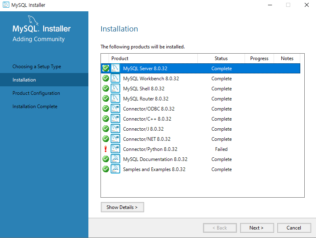Click green checkmark beside Connector/C++
This screenshot has width=316, height=238.
click(x=106, y=119)
